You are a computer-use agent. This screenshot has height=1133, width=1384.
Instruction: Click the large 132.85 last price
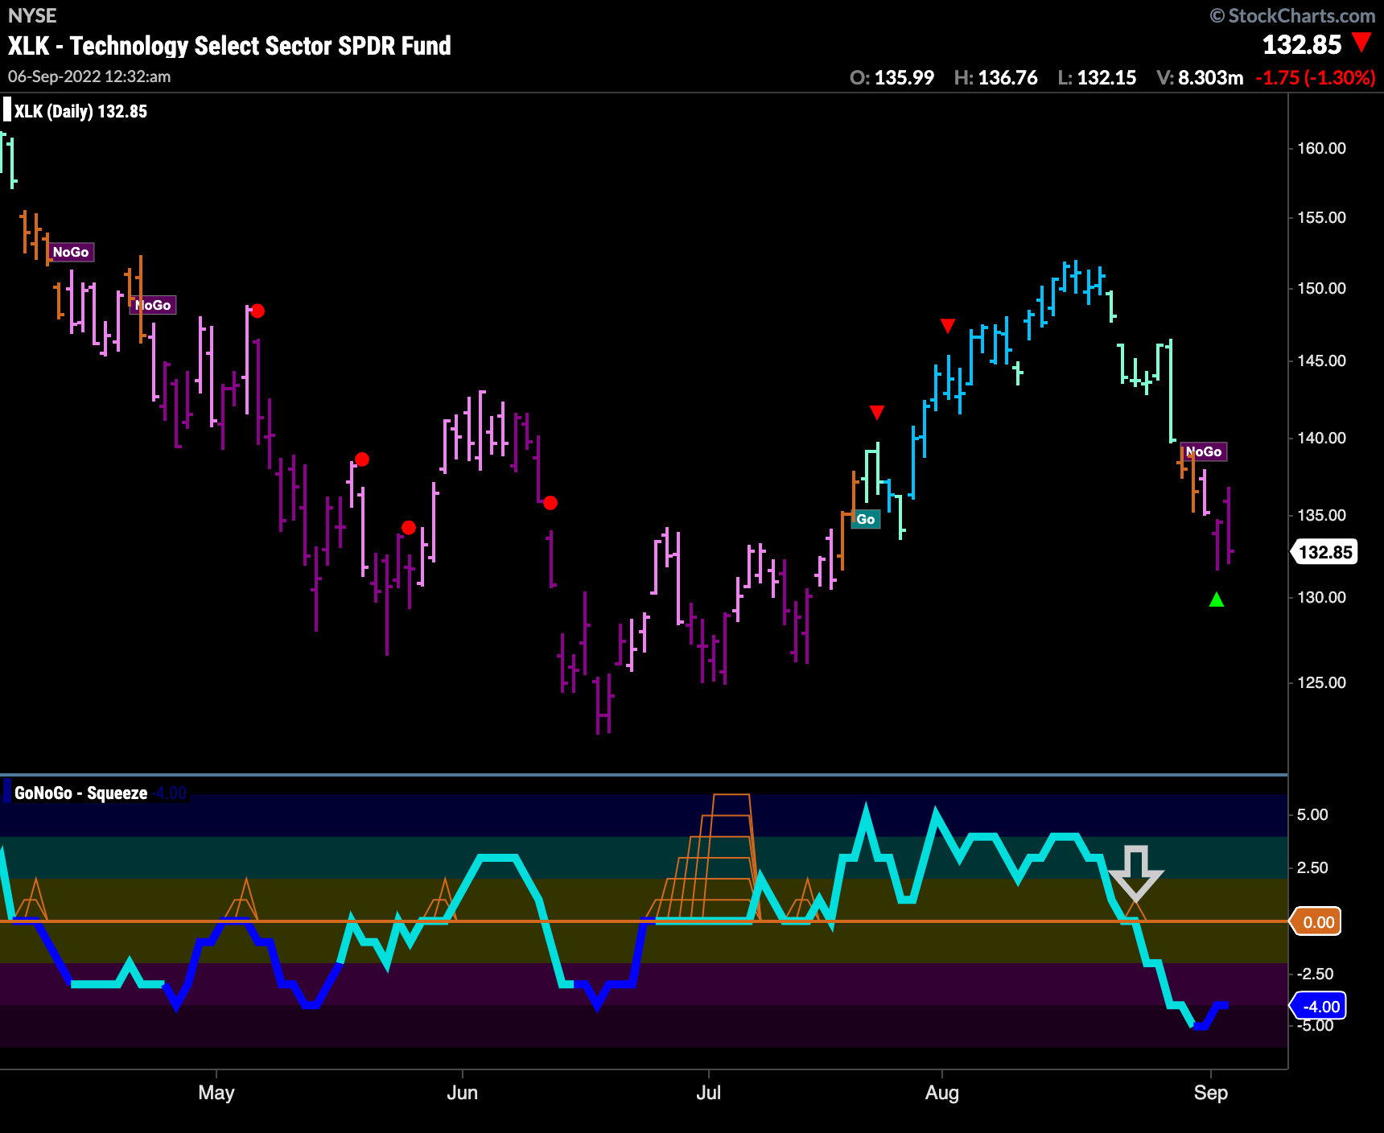(1302, 44)
